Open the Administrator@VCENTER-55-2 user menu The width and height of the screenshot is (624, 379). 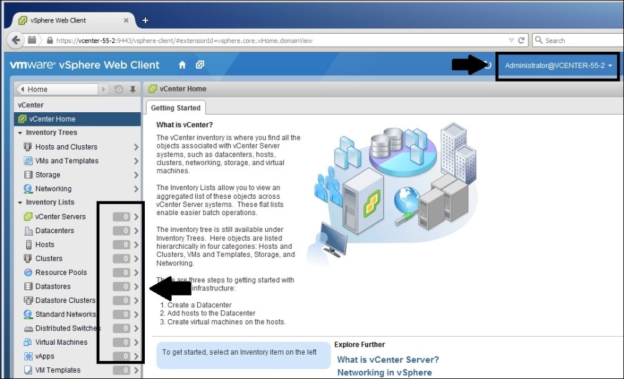558,65
